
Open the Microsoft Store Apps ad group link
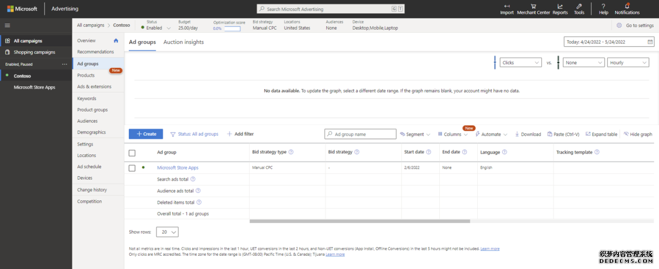pyautogui.click(x=178, y=167)
